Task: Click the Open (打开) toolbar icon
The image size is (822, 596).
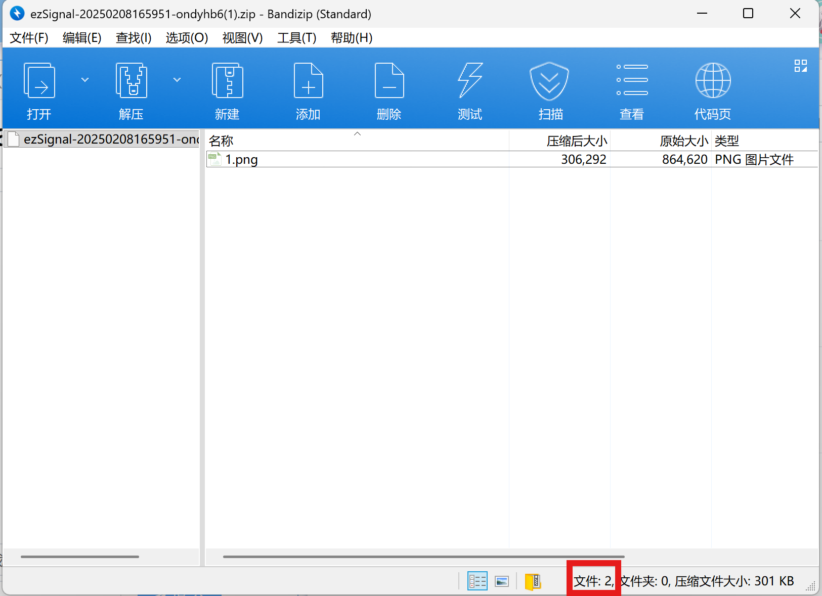Action: (39, 80)
